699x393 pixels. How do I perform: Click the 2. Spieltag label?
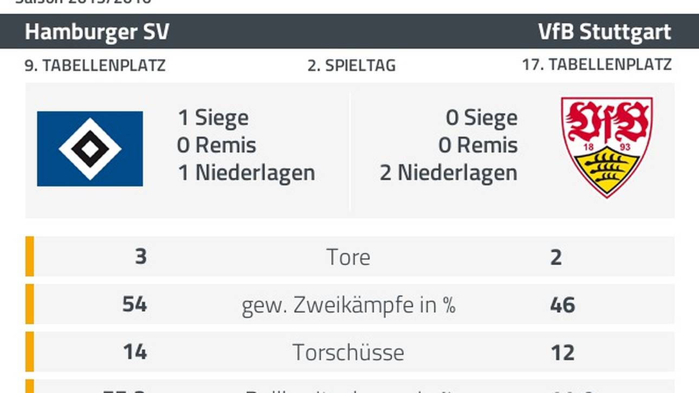click(351, 65)
